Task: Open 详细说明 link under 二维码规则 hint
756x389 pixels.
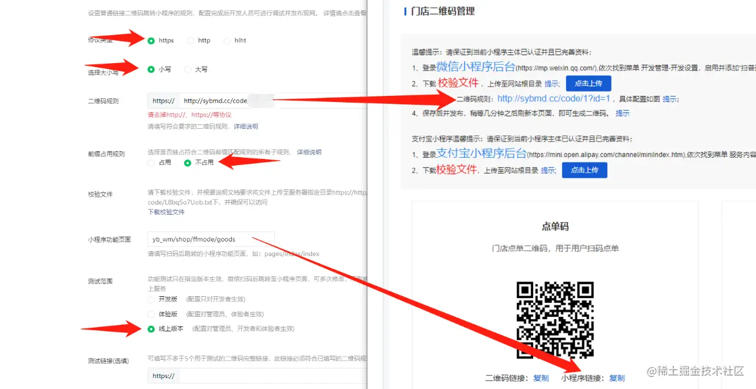Action: pos(246,127)
